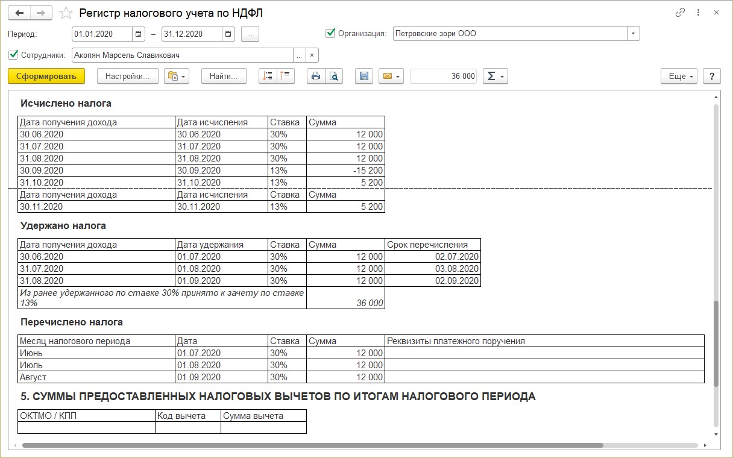Click the Сформировать button
Screen dimensions: 733x458
tap(46, 76)
